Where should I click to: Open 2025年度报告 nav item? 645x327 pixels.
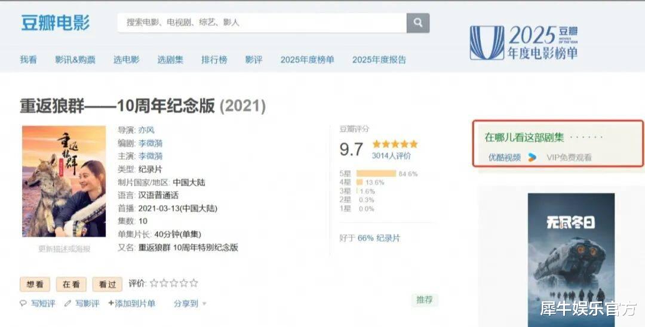coord(379,60)
